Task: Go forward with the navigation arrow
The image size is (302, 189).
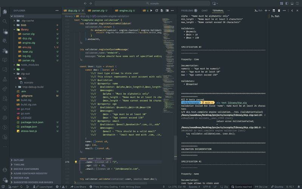Action: (91, 3)
